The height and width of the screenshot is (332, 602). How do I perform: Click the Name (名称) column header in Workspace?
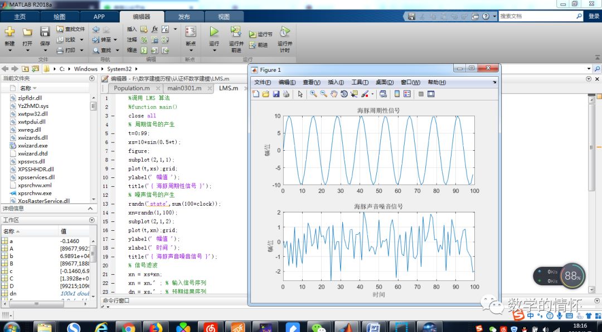coord(30,231)
